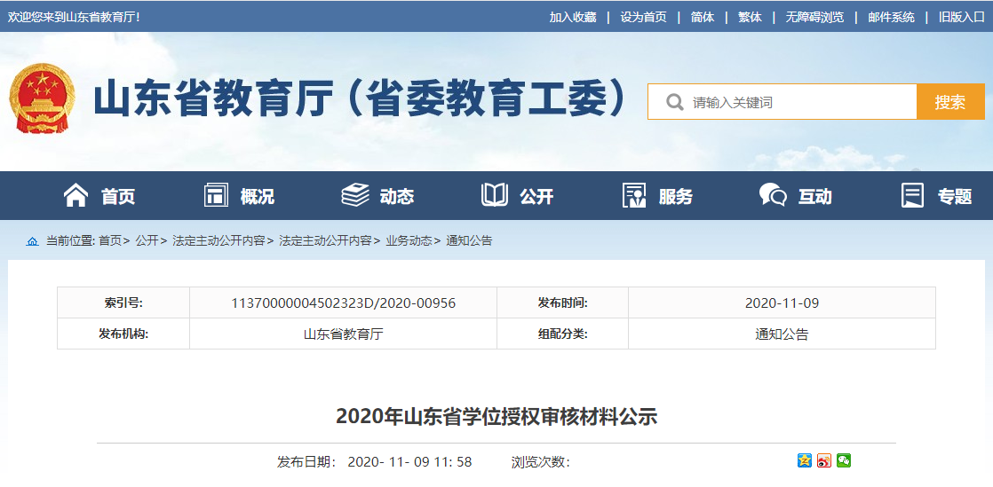Focus the 请输入关键词 search field

coord(799,102)
